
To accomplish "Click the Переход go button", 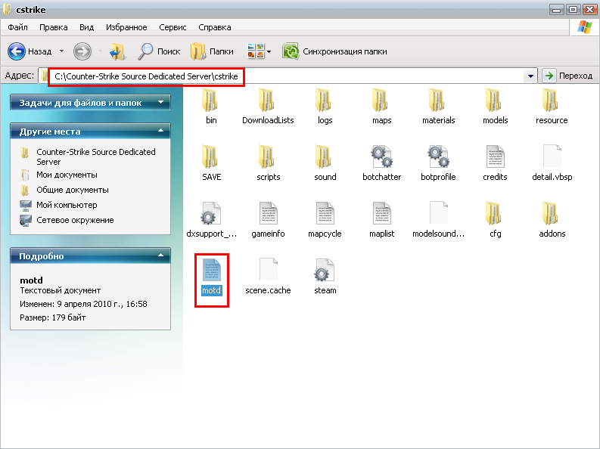I will click(568, 76).
